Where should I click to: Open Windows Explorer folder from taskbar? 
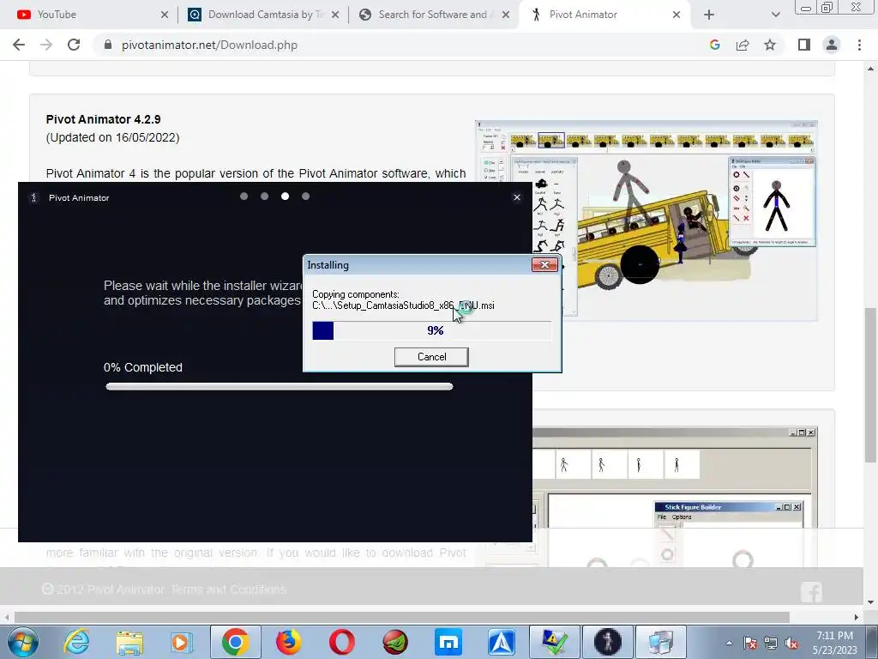[129, 642]
